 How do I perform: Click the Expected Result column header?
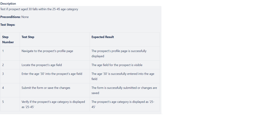pos(125,40)
